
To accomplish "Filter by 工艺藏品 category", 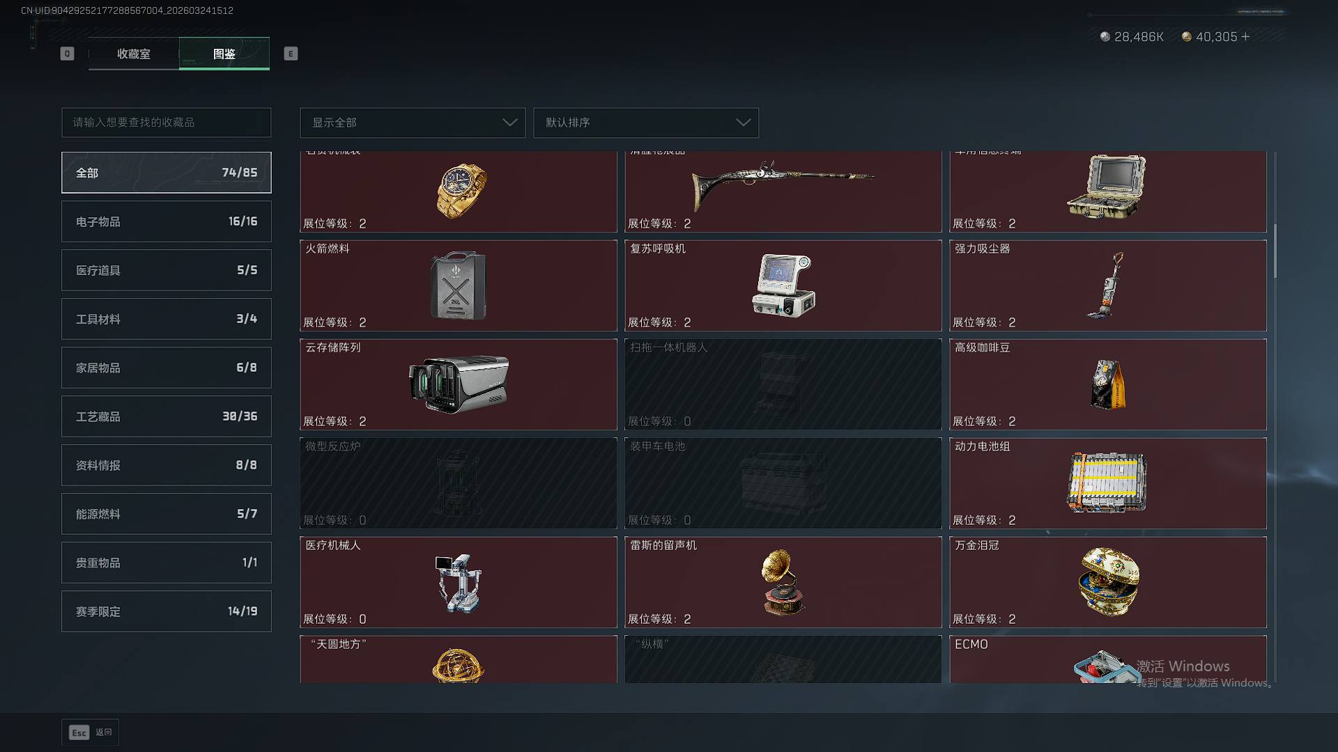I will 167,416.
